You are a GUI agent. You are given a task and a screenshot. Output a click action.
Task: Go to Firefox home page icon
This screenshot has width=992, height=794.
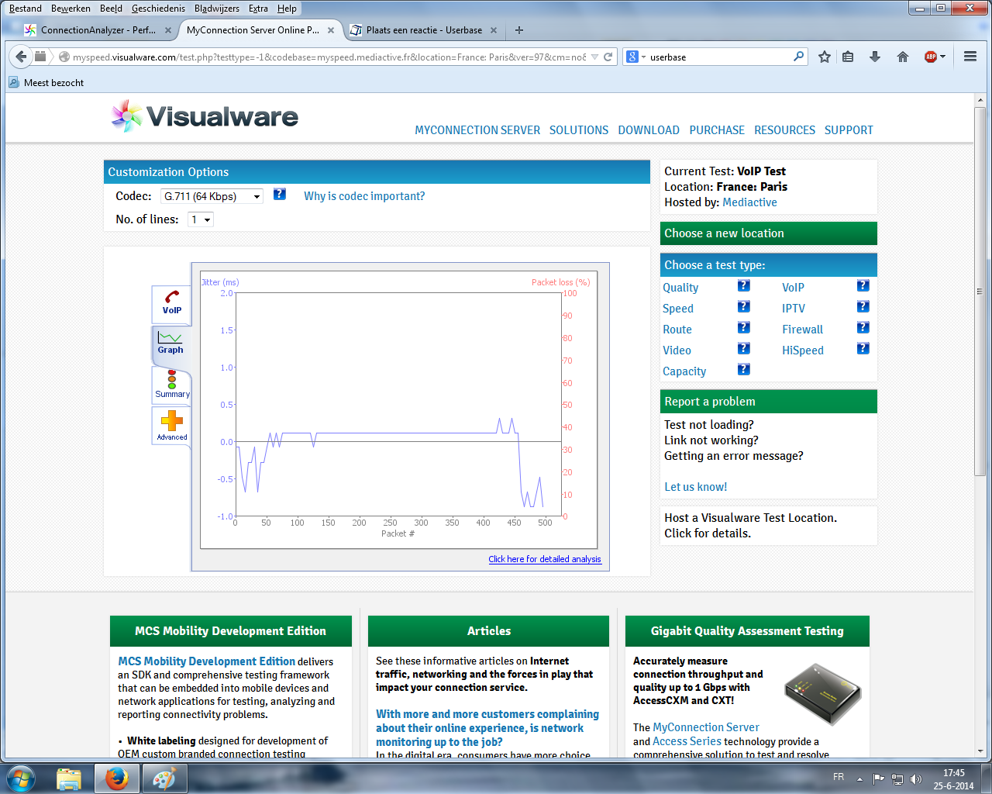coord(903,57)
